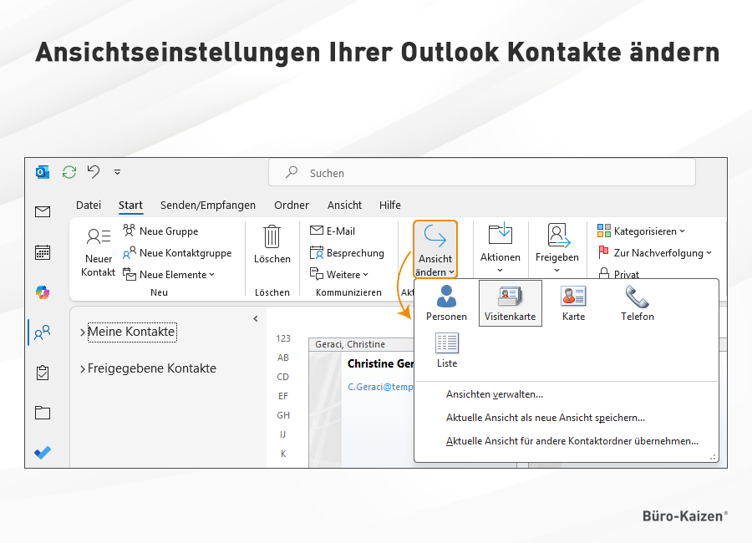
Task: Pick the Liste view icon
Action: coord(446,343)
